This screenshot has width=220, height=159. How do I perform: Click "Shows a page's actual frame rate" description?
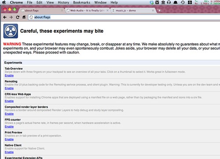(x=63, y=123)
